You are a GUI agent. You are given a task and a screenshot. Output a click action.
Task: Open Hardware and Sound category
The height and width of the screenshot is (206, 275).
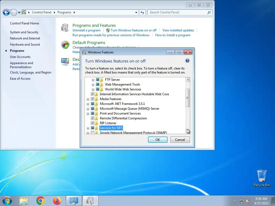[x=25, y=45]
